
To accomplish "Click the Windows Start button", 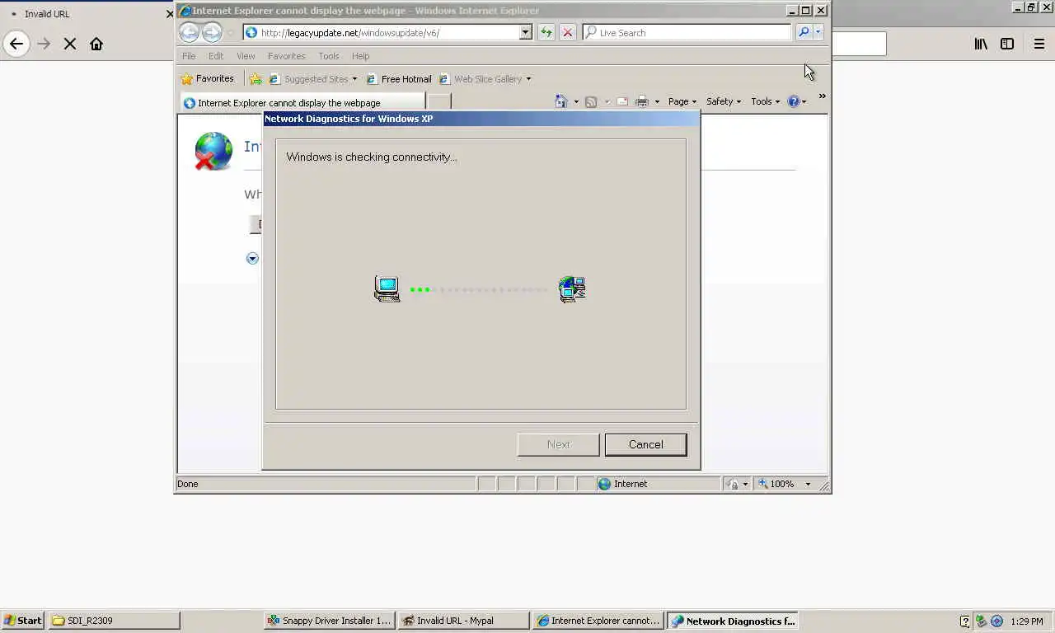I will (x=23, y=621).
